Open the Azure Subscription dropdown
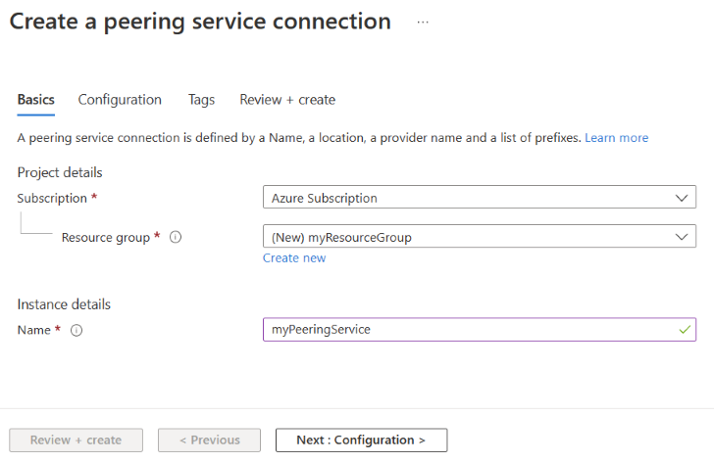 pos(479,198)
